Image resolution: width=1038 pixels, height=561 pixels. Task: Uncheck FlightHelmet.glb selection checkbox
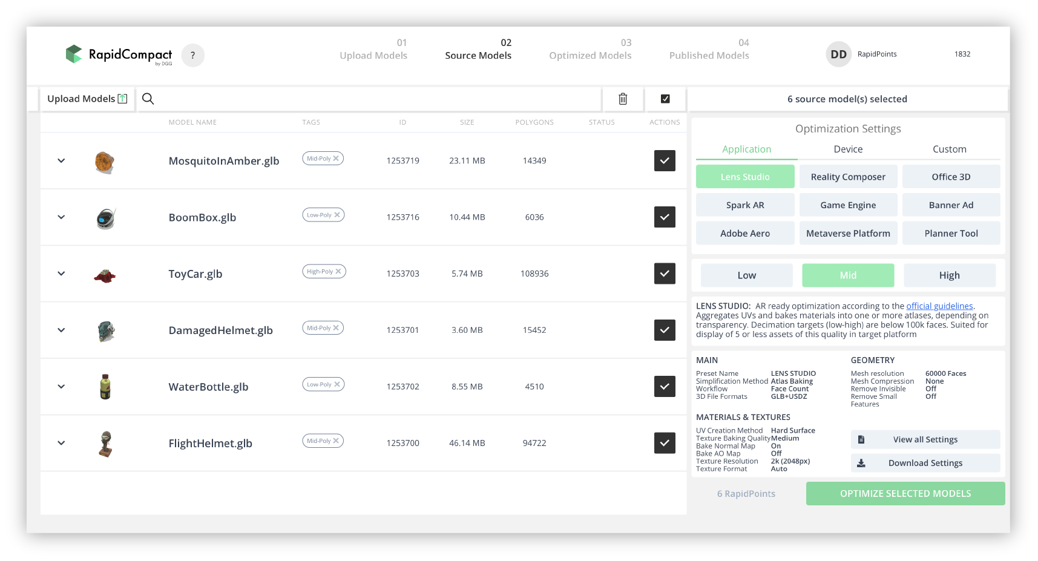tap(665, 443)
